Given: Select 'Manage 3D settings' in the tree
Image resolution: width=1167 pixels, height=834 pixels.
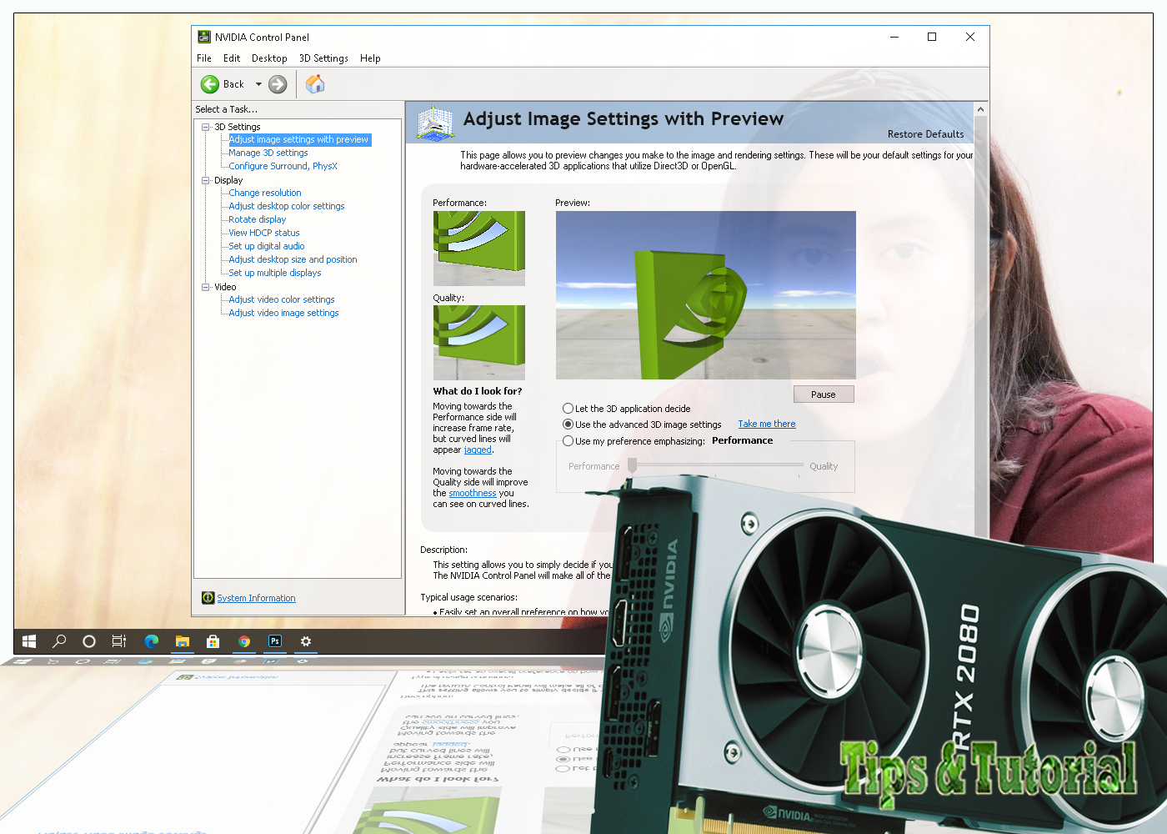Looking at the screenshot, I should pos(268,153).
